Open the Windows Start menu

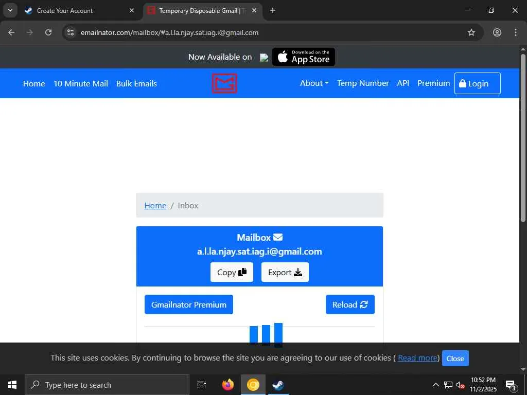[12, 385]
